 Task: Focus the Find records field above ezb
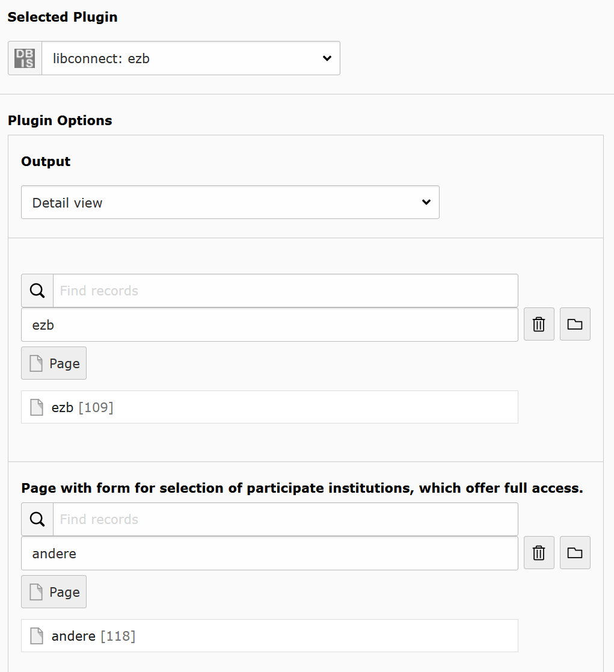[x=285, y=291]
